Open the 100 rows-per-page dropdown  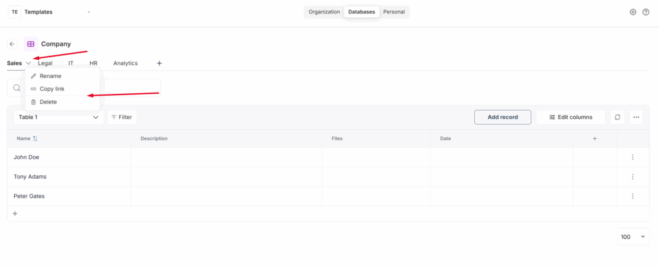pos(633,237)
